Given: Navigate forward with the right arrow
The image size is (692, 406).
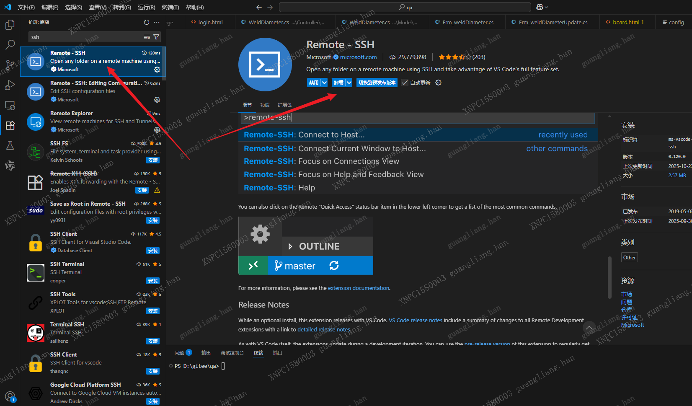Looking at the screenshot, I should tap(270, 7).
